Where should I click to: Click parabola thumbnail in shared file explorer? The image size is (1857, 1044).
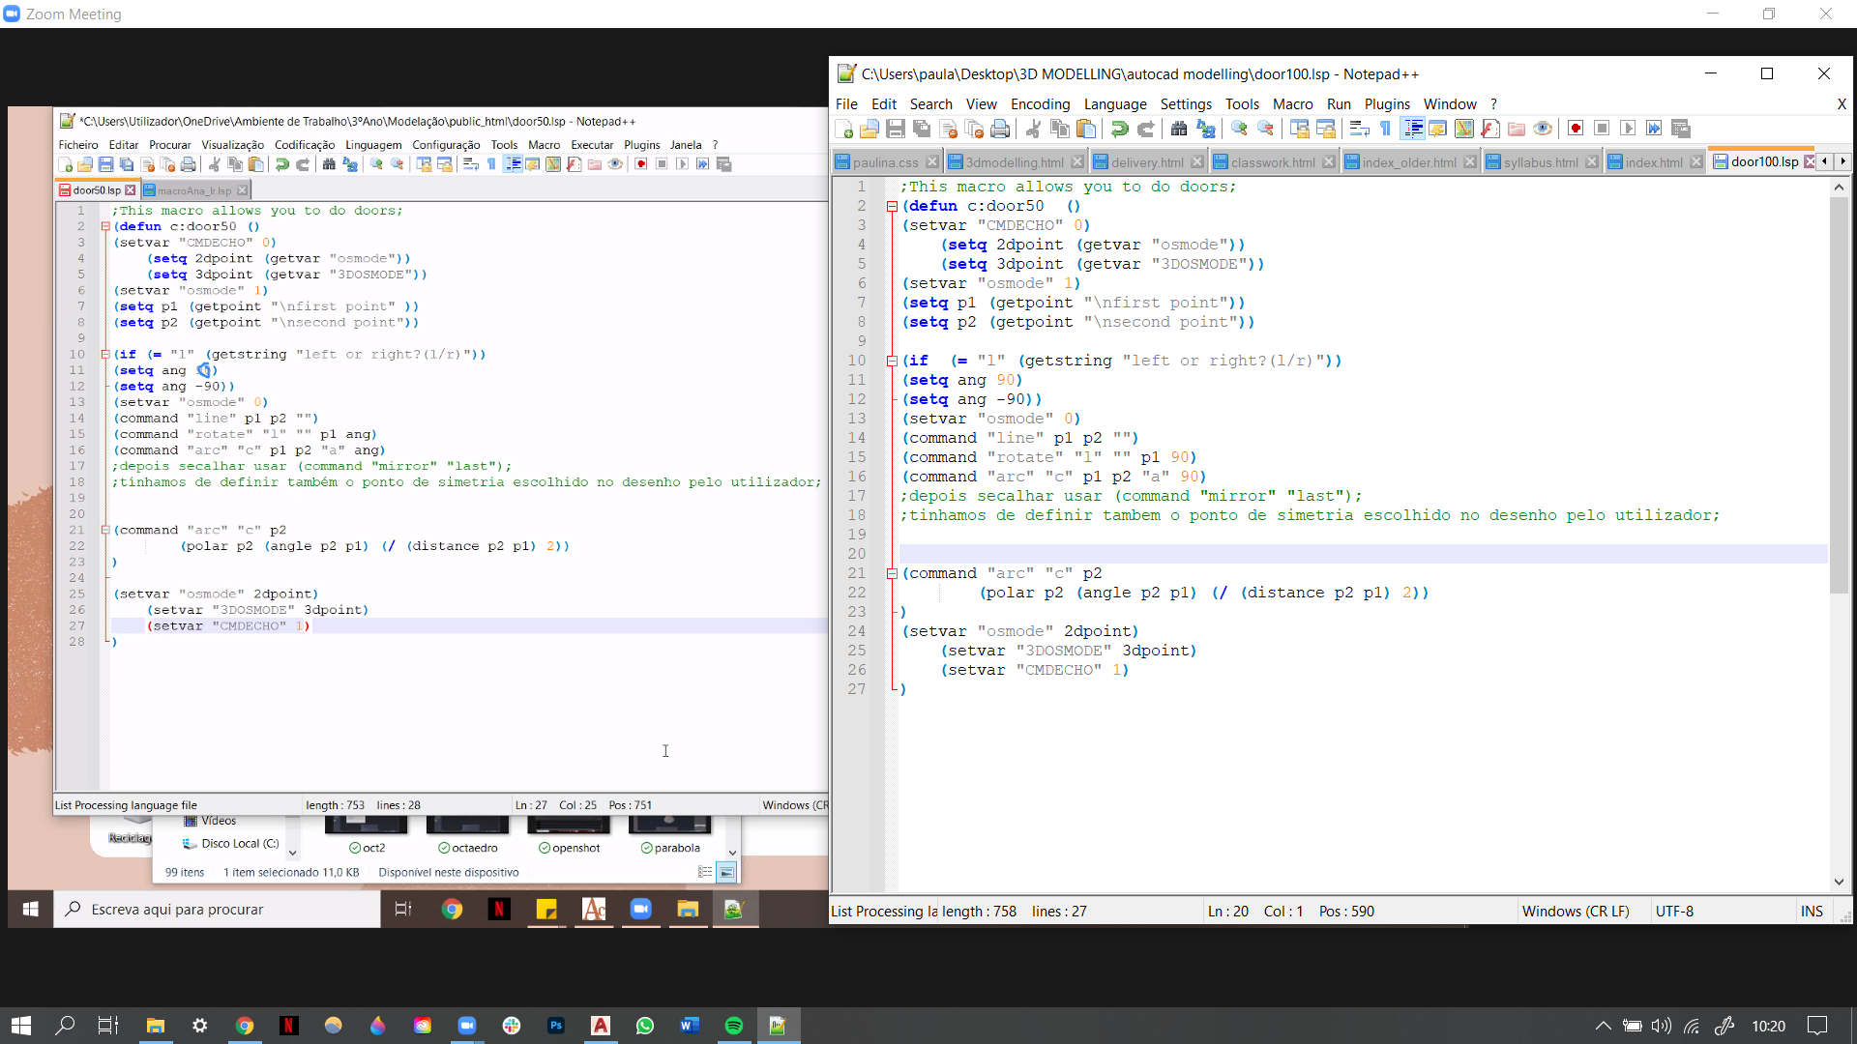(x=670, y=835)
